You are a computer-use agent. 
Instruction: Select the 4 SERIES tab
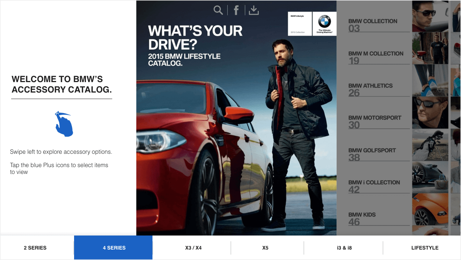tap(113, 248)
